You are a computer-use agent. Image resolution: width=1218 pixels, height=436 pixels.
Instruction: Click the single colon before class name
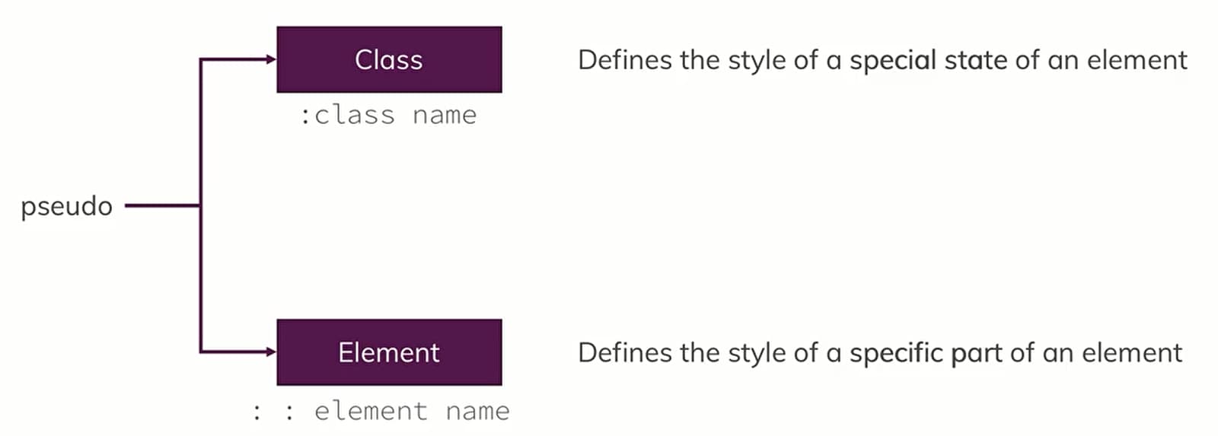click(x=305, y=116)
